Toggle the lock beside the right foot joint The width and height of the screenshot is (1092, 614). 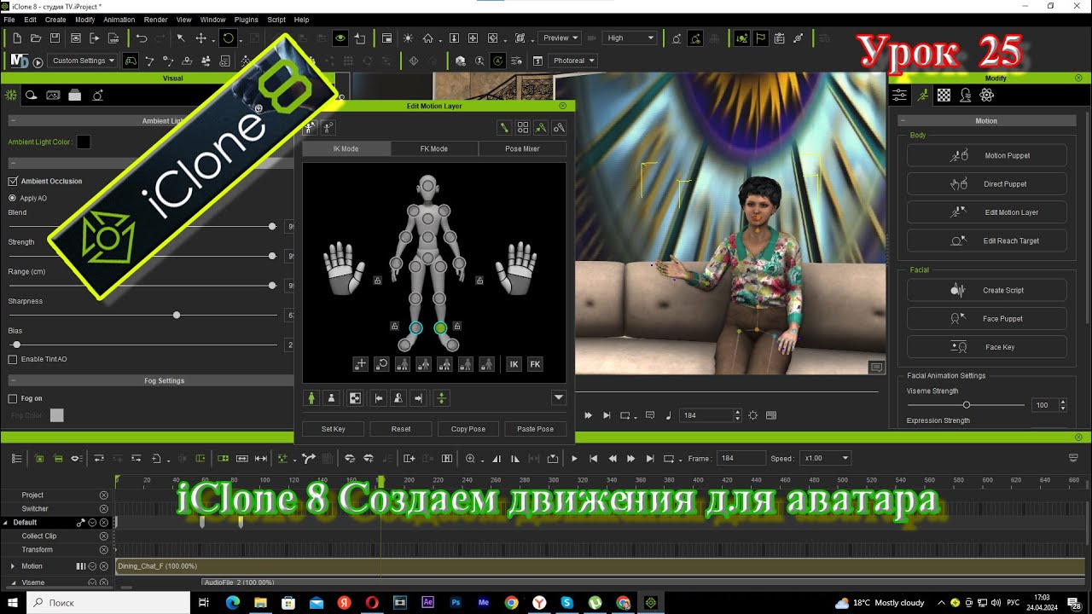click(457, 326)
